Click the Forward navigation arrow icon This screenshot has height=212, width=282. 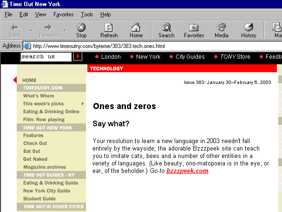coord(48,27)
